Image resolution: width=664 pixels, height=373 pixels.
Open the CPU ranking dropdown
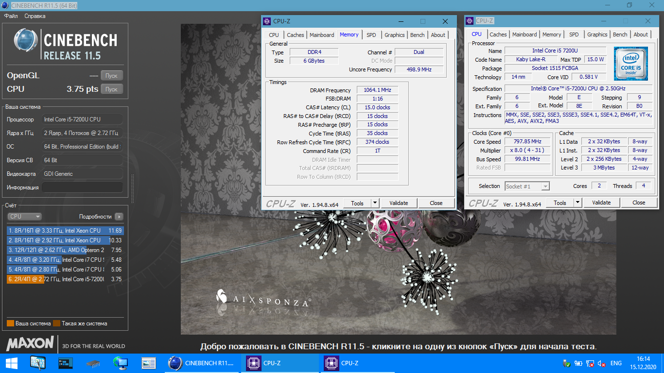(x=24, y=217)
